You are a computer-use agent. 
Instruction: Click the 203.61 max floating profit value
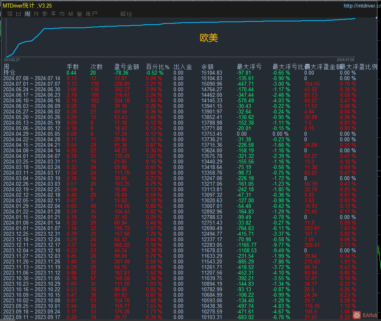312,228
